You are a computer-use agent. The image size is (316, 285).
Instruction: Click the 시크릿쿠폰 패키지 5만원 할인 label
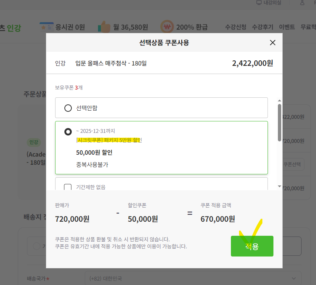(x=109, y=140)
